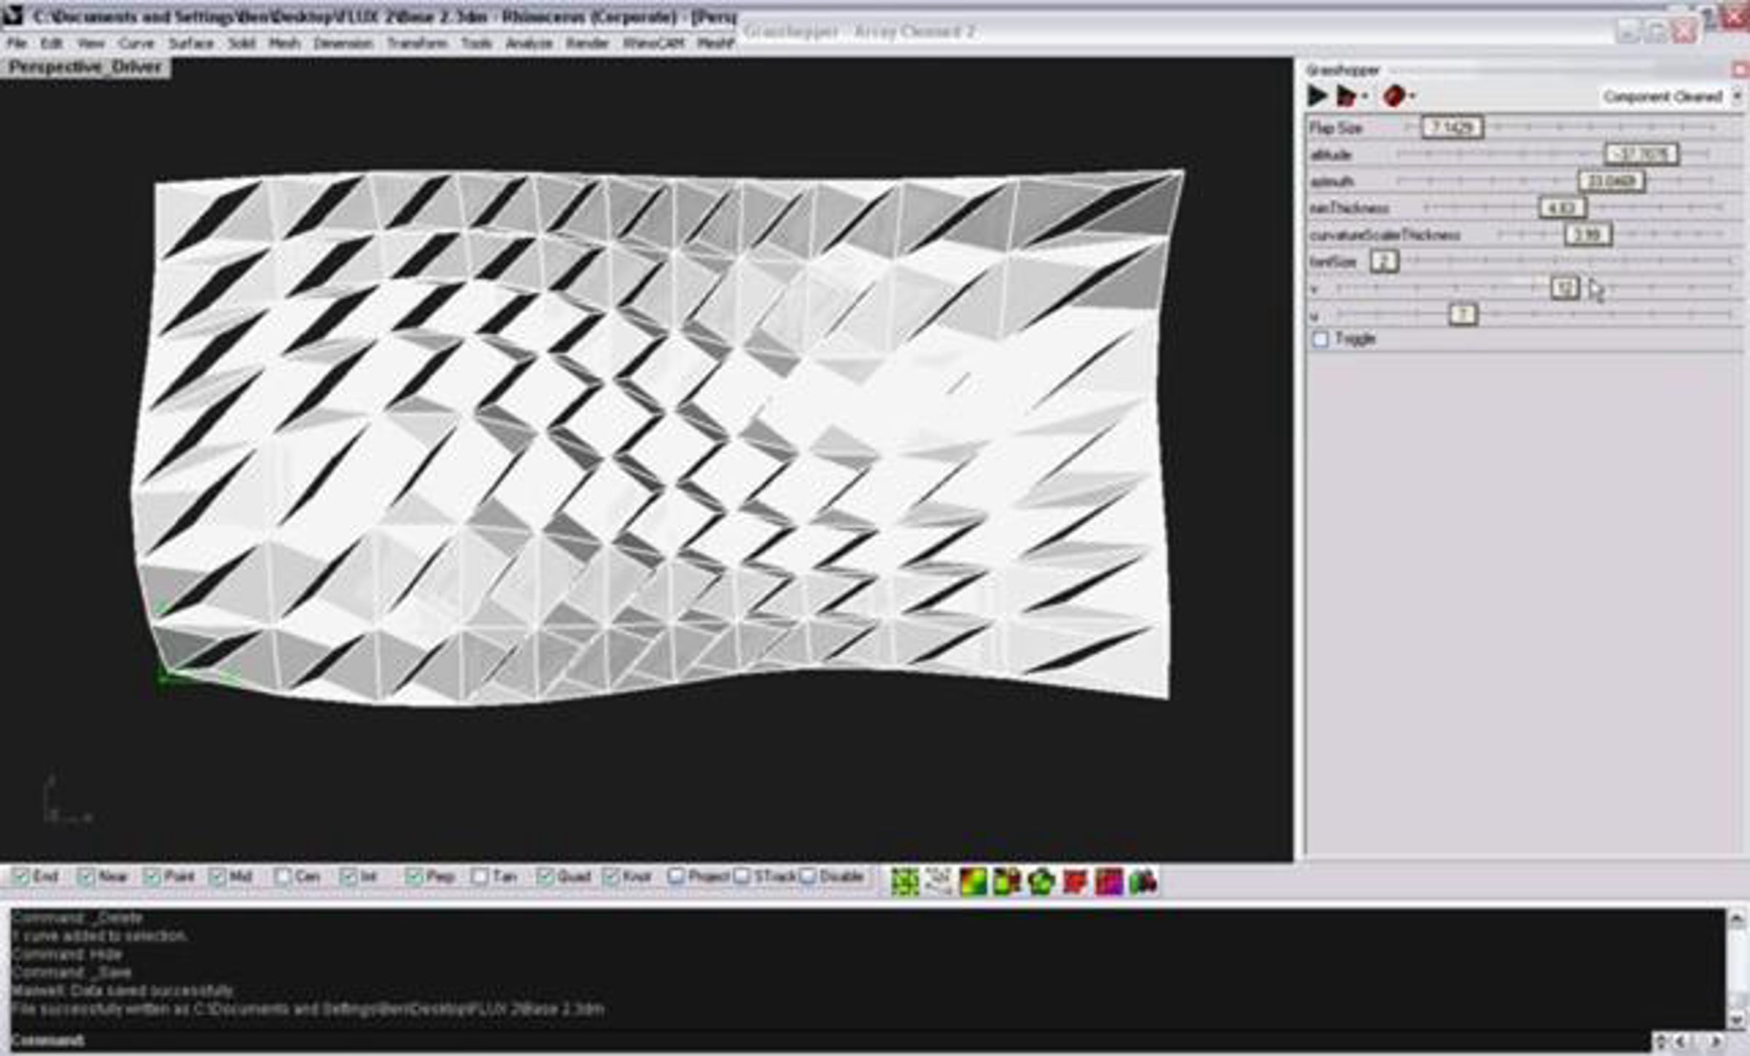Enable the Project osnap checkbox

click(x=676, y=877)
